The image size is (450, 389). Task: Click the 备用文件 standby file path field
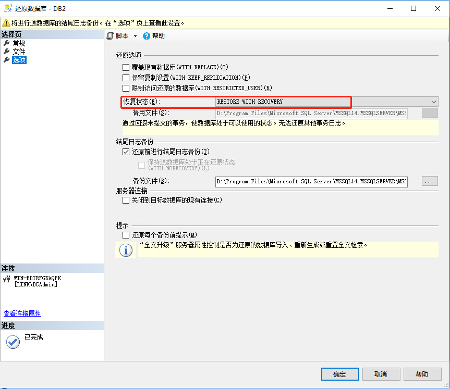(x=311, y=113)
